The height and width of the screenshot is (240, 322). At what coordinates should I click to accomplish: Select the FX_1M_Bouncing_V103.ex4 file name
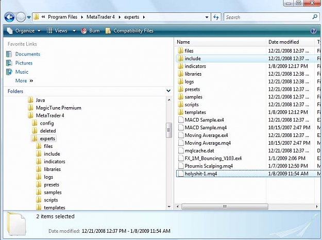[213, 158]
